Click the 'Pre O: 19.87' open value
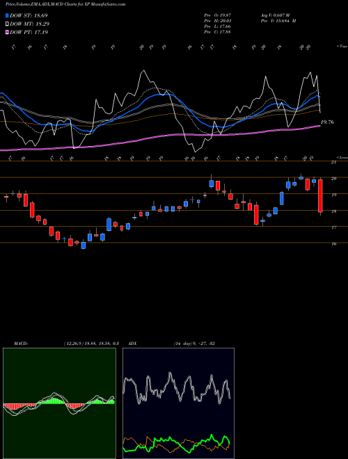The image size is (348, 459). 218,15
